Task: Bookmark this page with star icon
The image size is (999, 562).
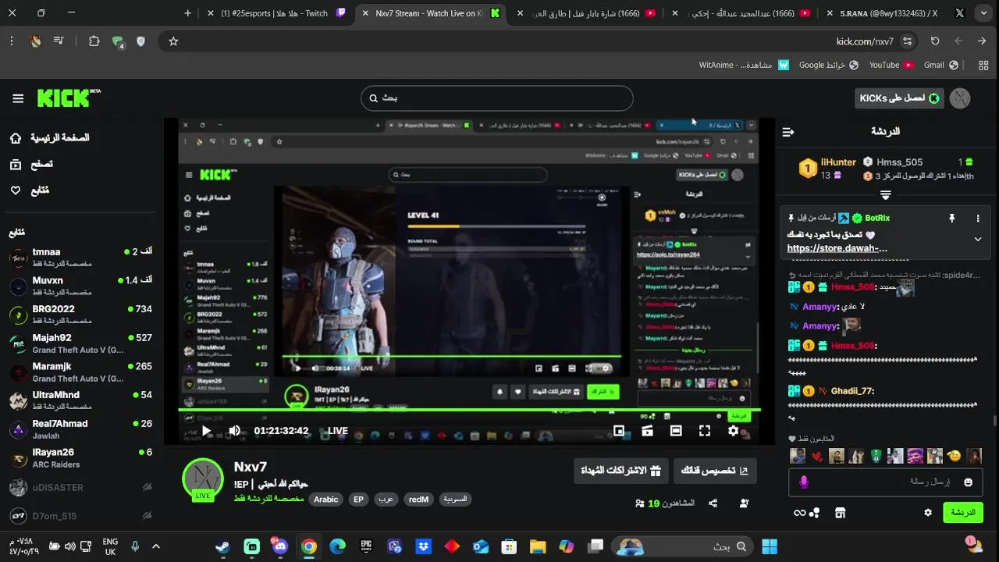Action: (x=173, y=41)
